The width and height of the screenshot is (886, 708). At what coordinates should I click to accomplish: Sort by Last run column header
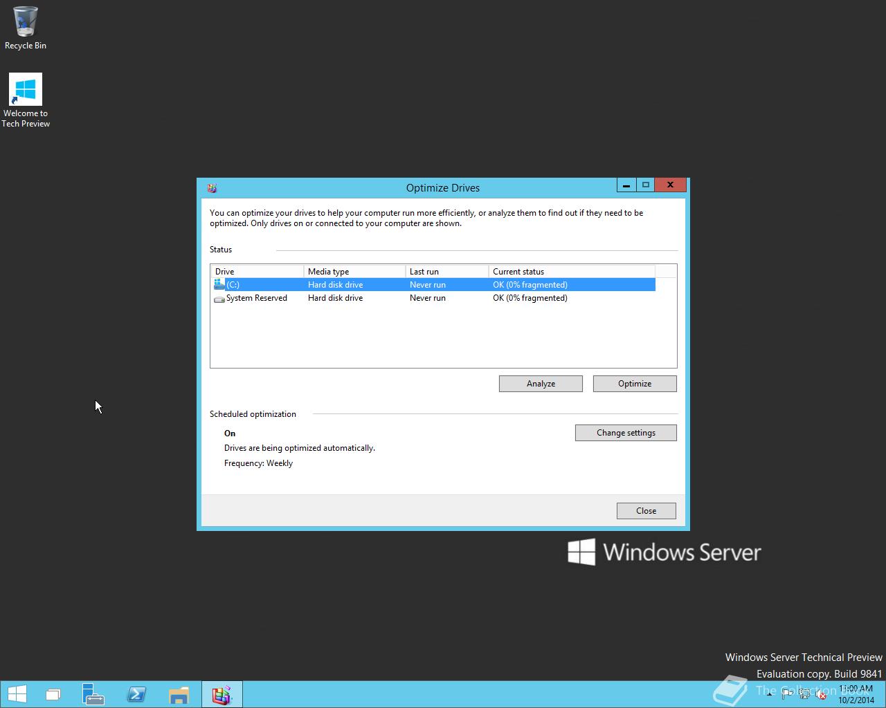coord(447,271)
